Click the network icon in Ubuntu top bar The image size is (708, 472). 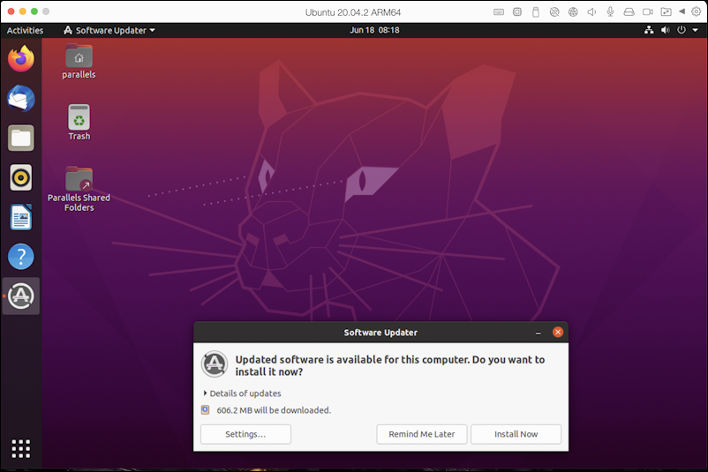coord(649,30)
